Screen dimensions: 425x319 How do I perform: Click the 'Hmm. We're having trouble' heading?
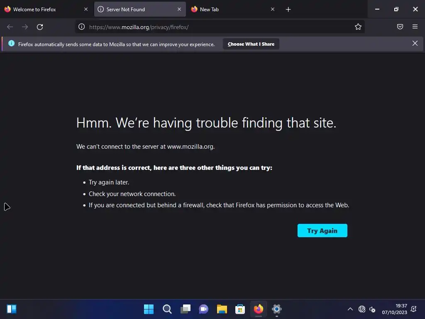(x=206, y=123)
